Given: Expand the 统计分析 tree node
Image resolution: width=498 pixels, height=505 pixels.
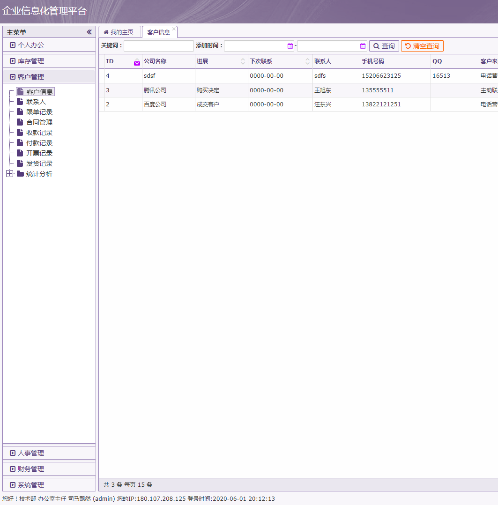Looking at the screenshot, I should click(x=9, y=174).
